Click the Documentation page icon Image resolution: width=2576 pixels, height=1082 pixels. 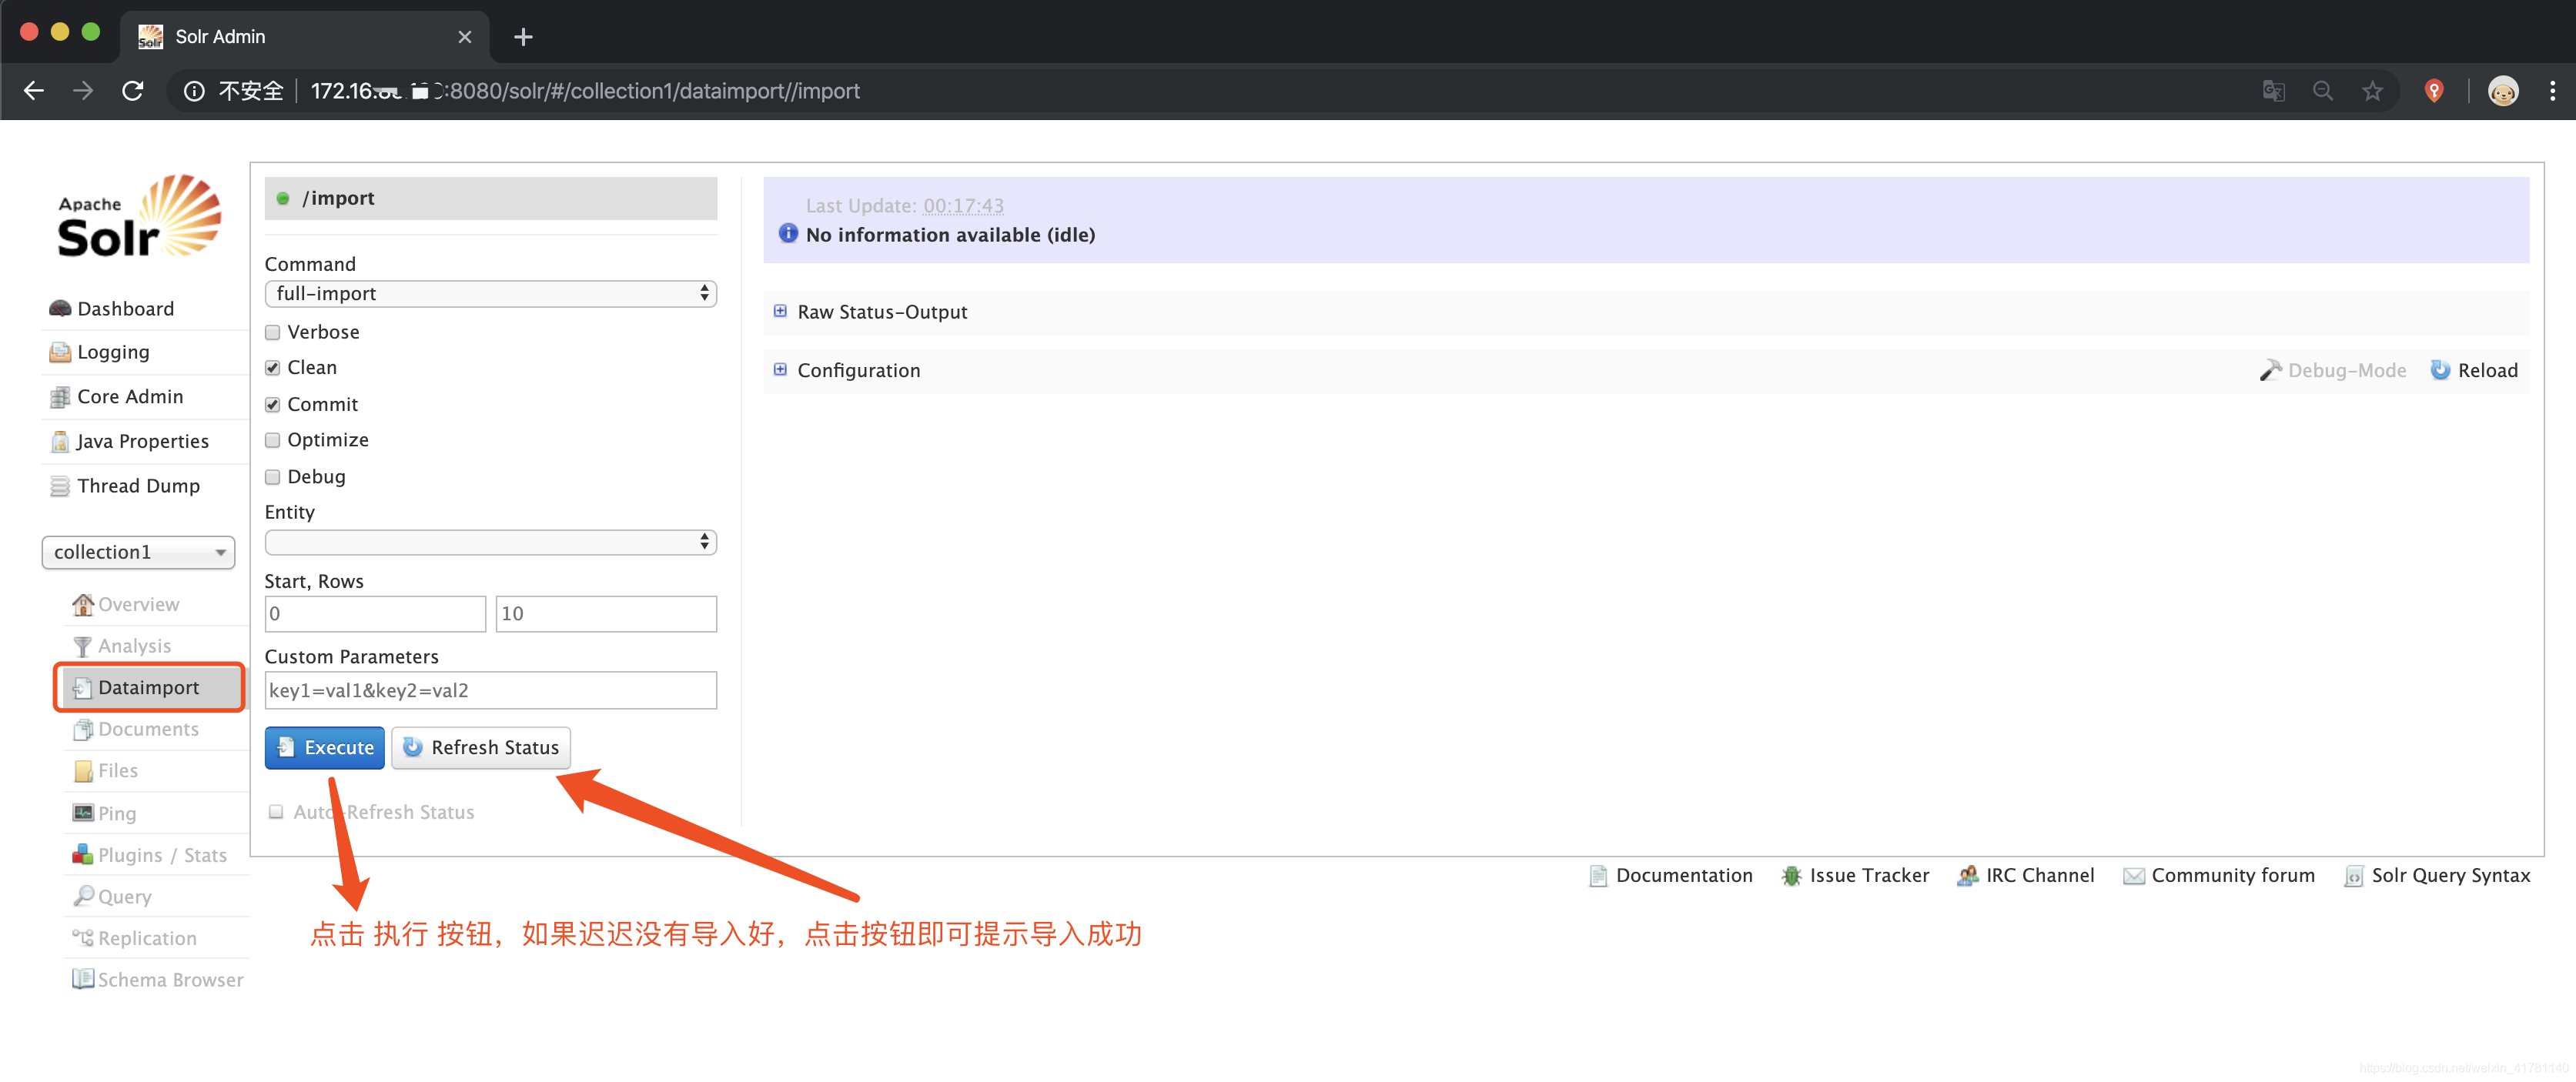(1598, 876)
